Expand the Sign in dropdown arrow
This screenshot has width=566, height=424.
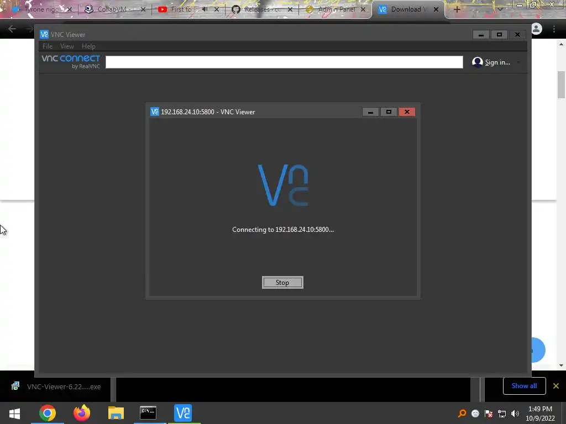[518, 62]
